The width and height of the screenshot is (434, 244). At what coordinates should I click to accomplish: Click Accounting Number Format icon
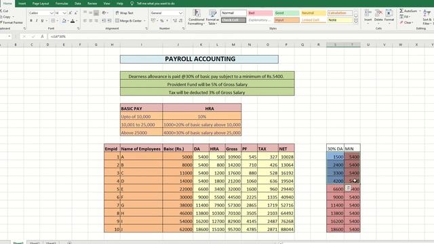[x=153, y=21]
